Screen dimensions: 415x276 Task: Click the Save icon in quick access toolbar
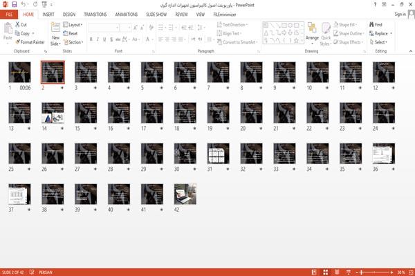(x=15, y=4)
